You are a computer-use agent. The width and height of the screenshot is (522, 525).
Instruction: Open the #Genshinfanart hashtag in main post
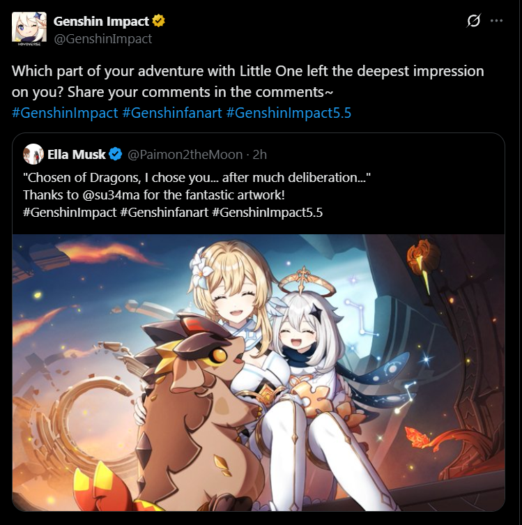coord(172,113)
